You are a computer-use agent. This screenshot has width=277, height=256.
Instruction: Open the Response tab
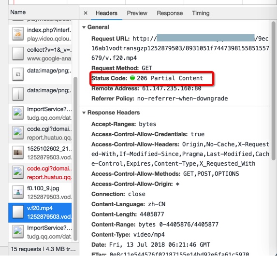(170, 13)
